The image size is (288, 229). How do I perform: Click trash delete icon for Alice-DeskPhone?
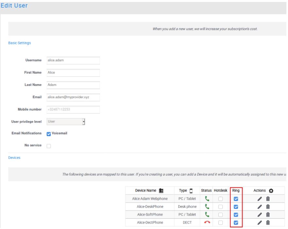click(268, 206)
